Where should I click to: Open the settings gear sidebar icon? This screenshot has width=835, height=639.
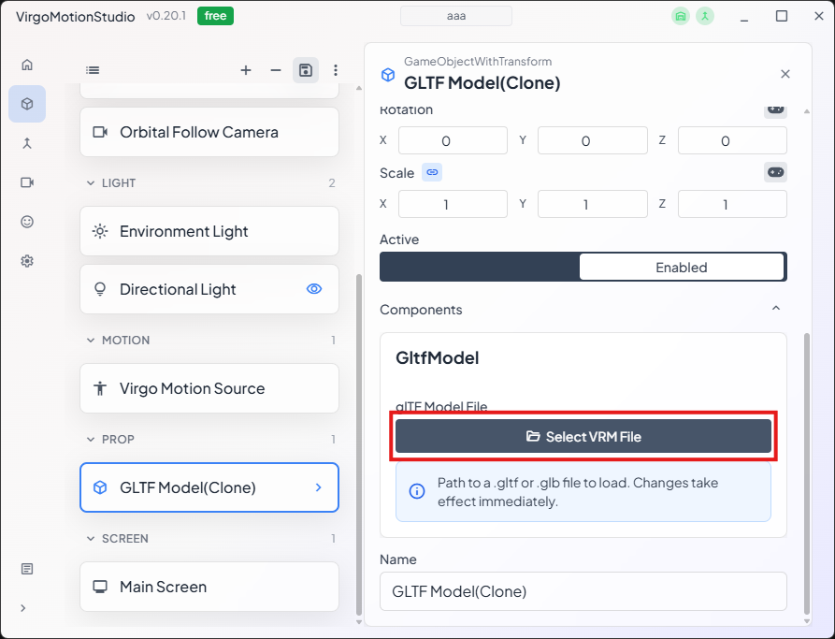click(x=27, y=261)
